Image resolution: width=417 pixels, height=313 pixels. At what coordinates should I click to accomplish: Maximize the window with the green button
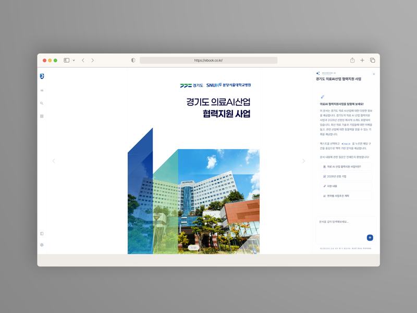55,61
